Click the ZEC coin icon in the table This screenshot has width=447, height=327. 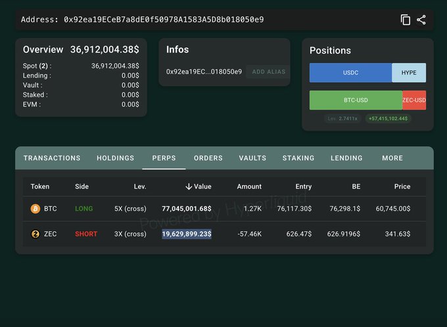(35, 234)
